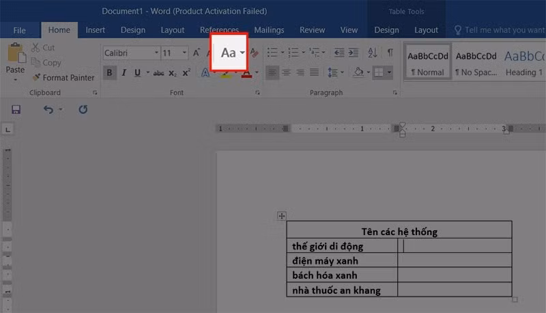Screen dimensions: 546x313
Task: Click the table move handle icon
Action: 282,216
